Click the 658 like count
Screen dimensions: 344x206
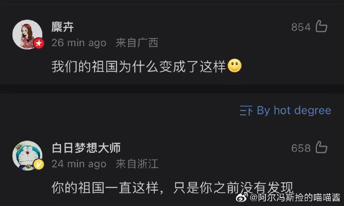point(301,148)
